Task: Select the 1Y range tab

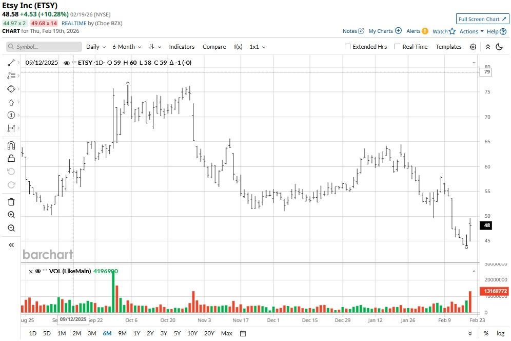Action: coord(136,333)
